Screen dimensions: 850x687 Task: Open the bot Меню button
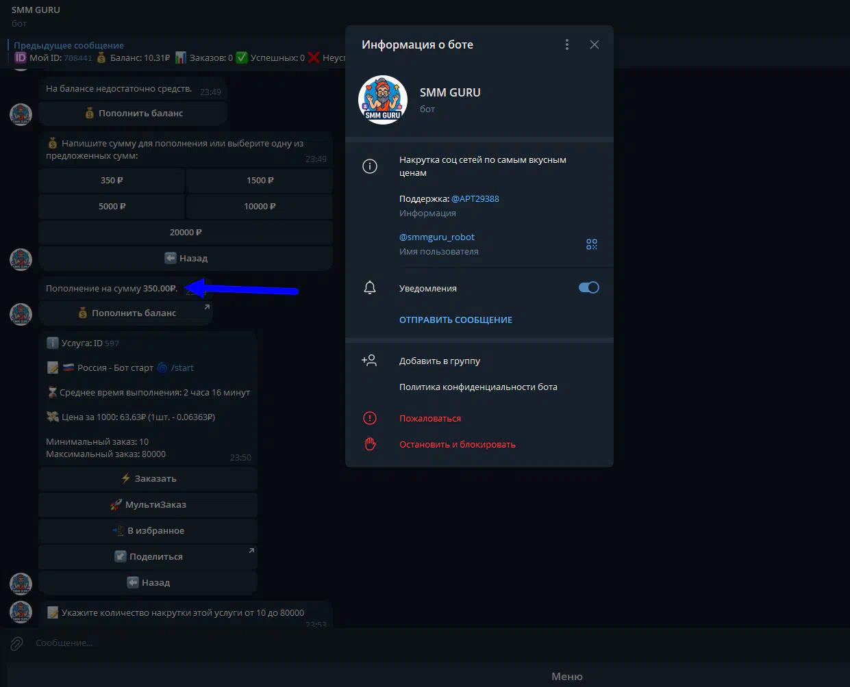pos(566,676)
